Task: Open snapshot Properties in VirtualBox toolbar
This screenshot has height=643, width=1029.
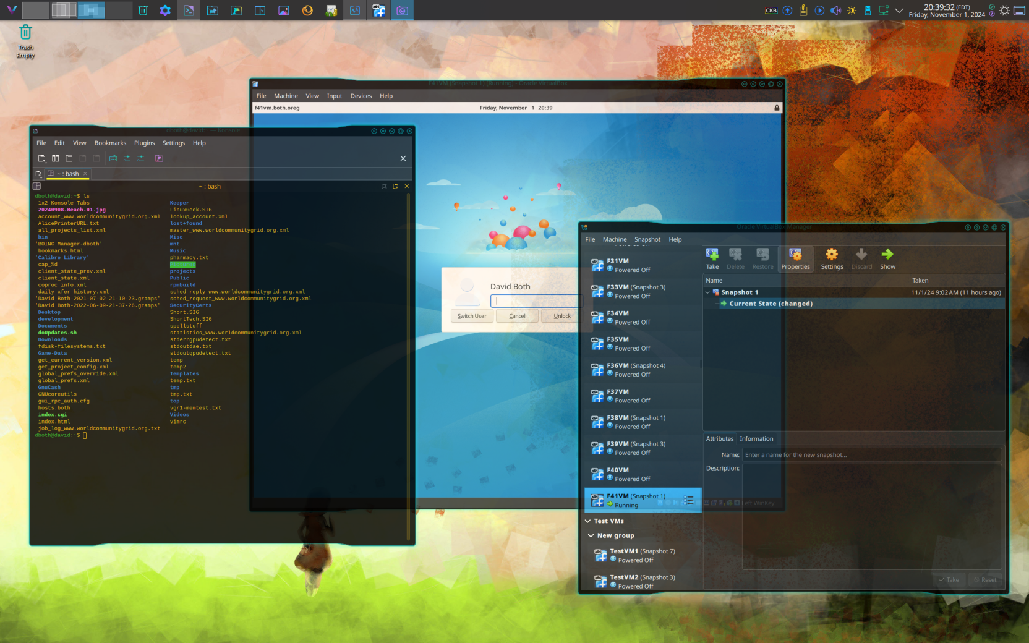Action: coord(795,258)
